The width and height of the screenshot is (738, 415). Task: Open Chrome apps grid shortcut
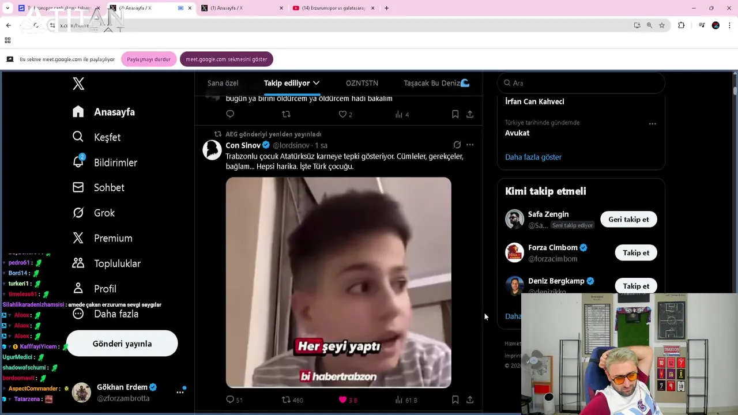(x=7, y=40)
